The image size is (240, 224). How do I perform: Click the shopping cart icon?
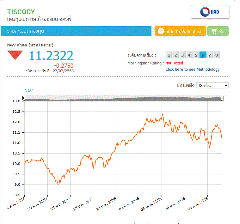(x=214, y=31)
